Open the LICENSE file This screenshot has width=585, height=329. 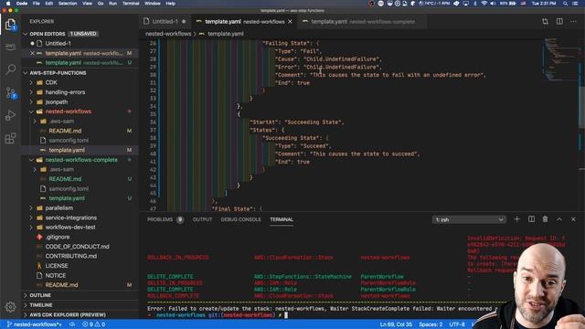pyautogui.click(x=57, y=266)
